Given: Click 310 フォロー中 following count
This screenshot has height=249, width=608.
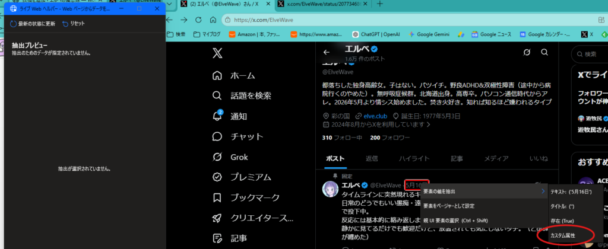Looking at the screenshot, I should coord(342,138).
